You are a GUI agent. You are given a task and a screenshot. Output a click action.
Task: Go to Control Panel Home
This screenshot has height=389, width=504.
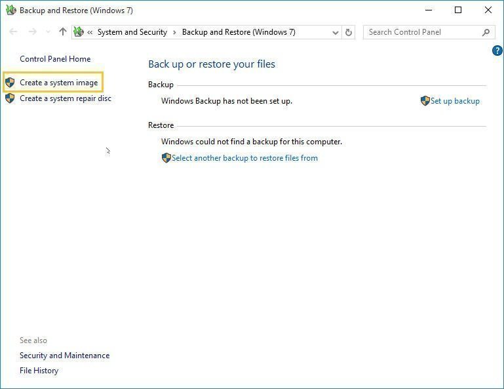(x=55, y=59)
